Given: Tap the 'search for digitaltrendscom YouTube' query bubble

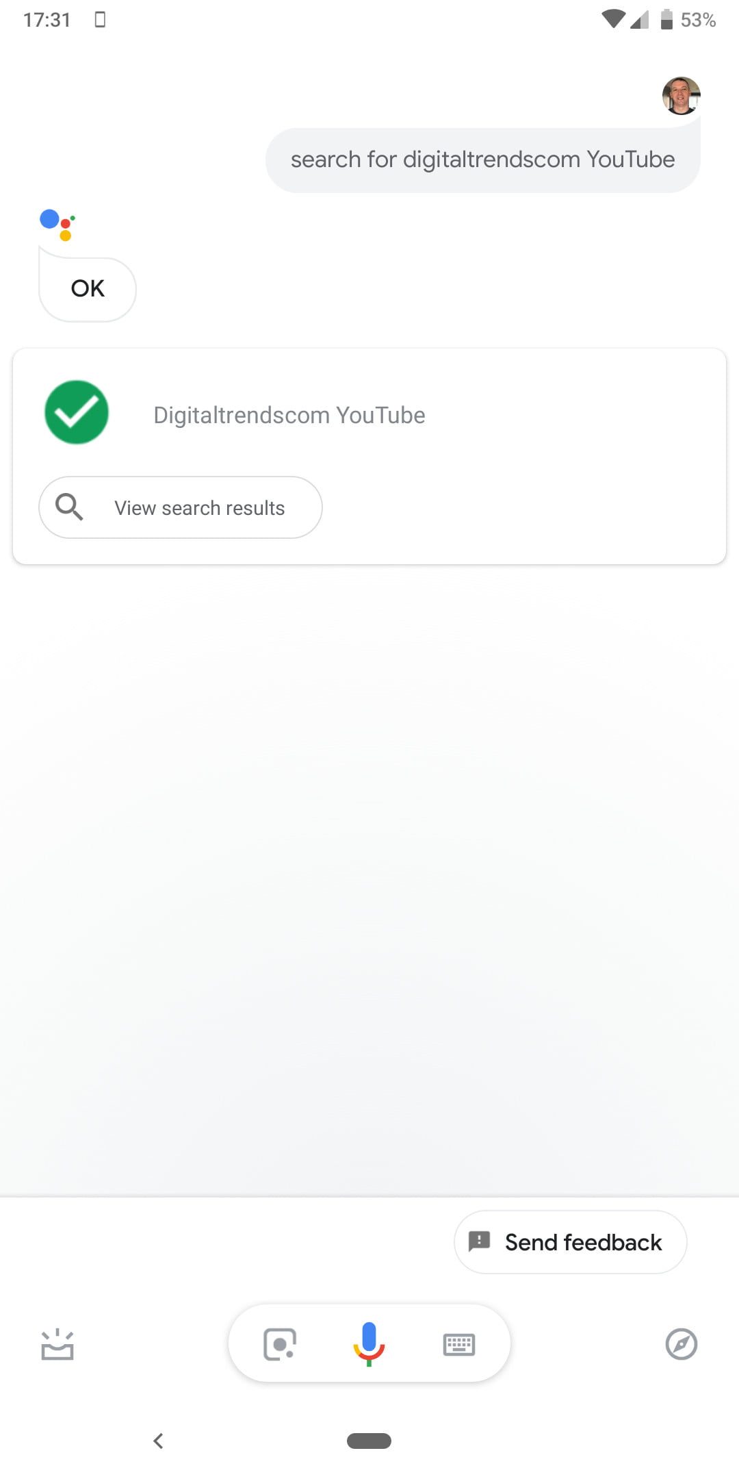Looking at the screenshot, I should [x=482, y=160].
